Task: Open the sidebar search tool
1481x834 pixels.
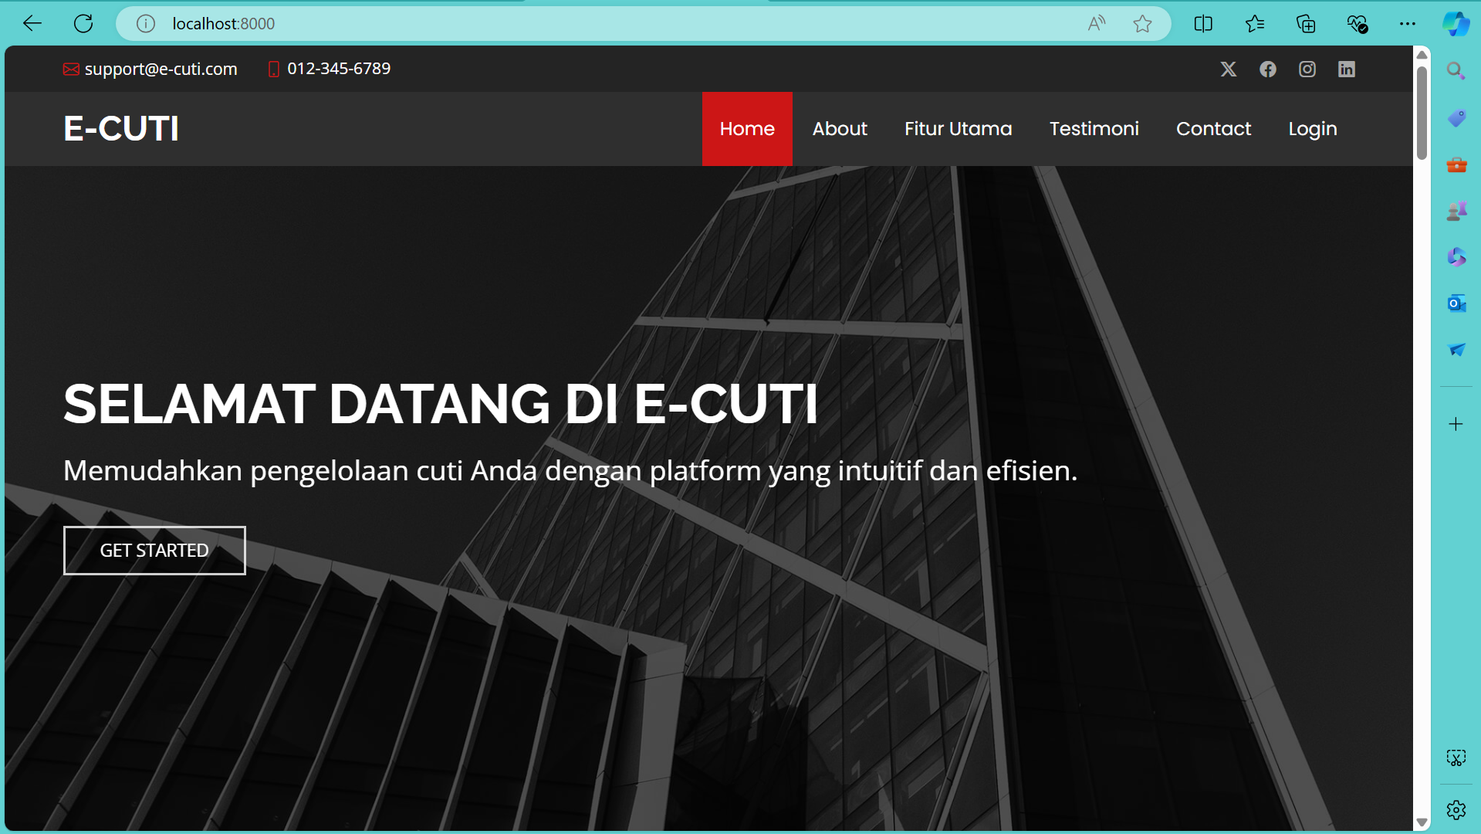Action: (x=1456, y=71)
